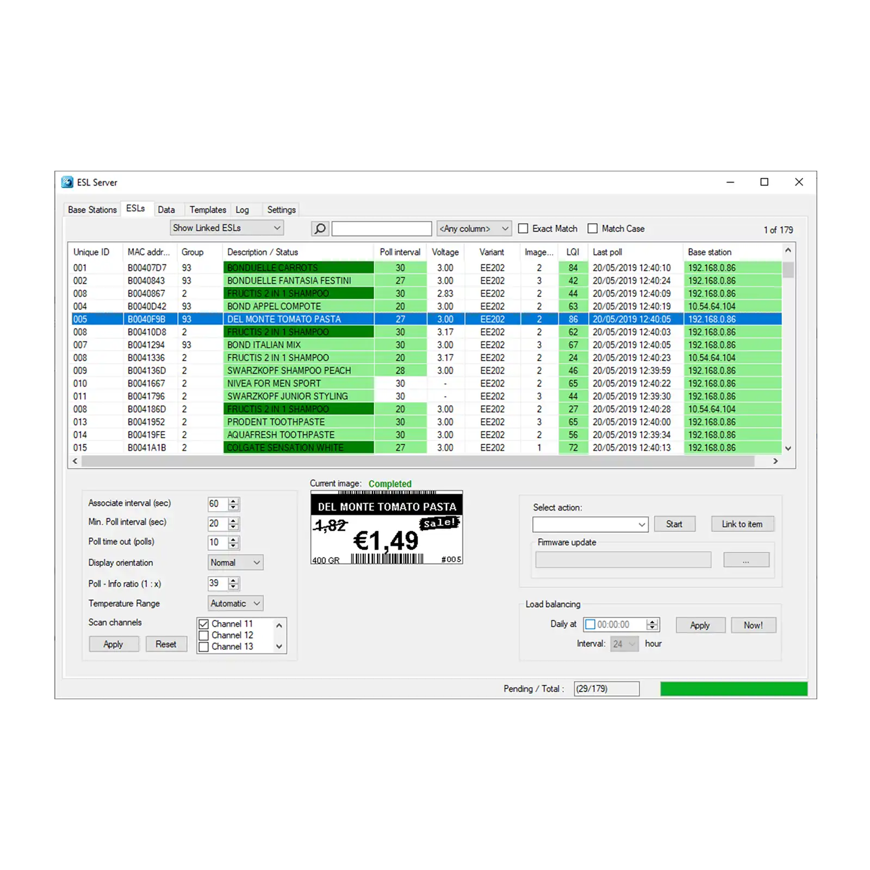Click the ESL Server app icon
The height and width of the screenshot is (870, 870).
pos(67,182)
